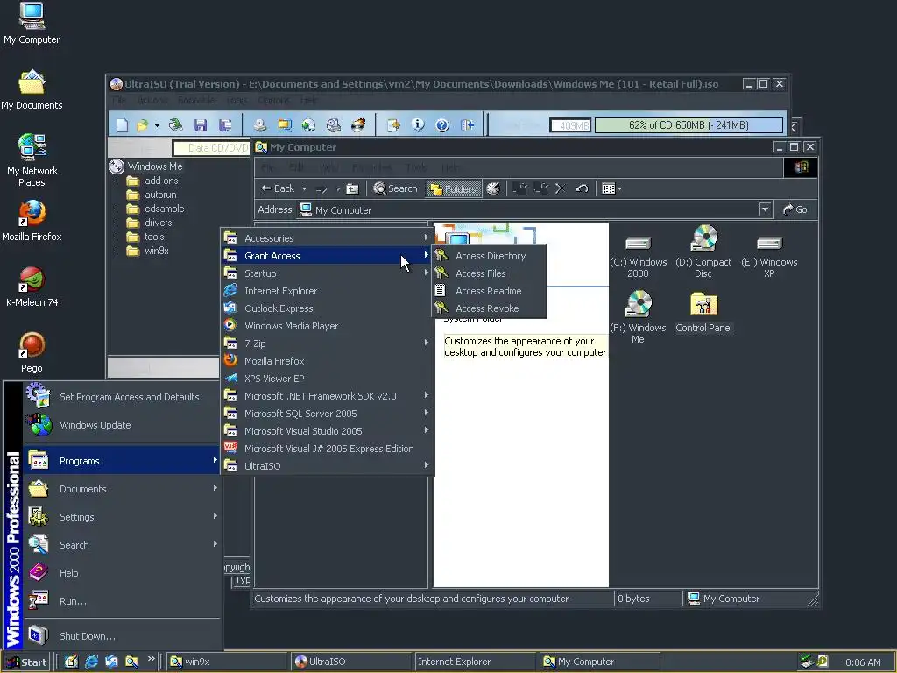Click the History icon in My Computer toolbar
897x673 pixels.
[x=492, y=188]
